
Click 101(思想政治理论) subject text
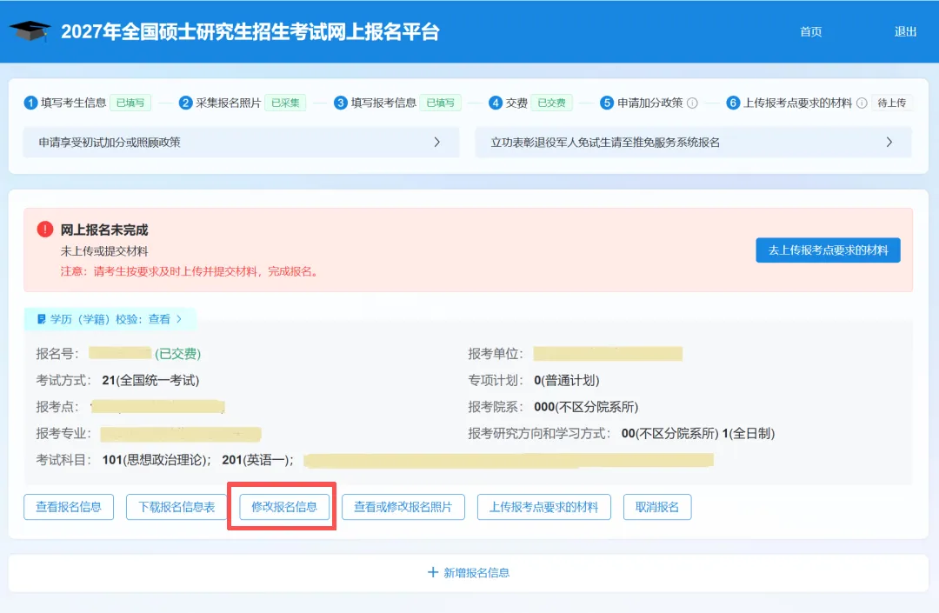156,460
